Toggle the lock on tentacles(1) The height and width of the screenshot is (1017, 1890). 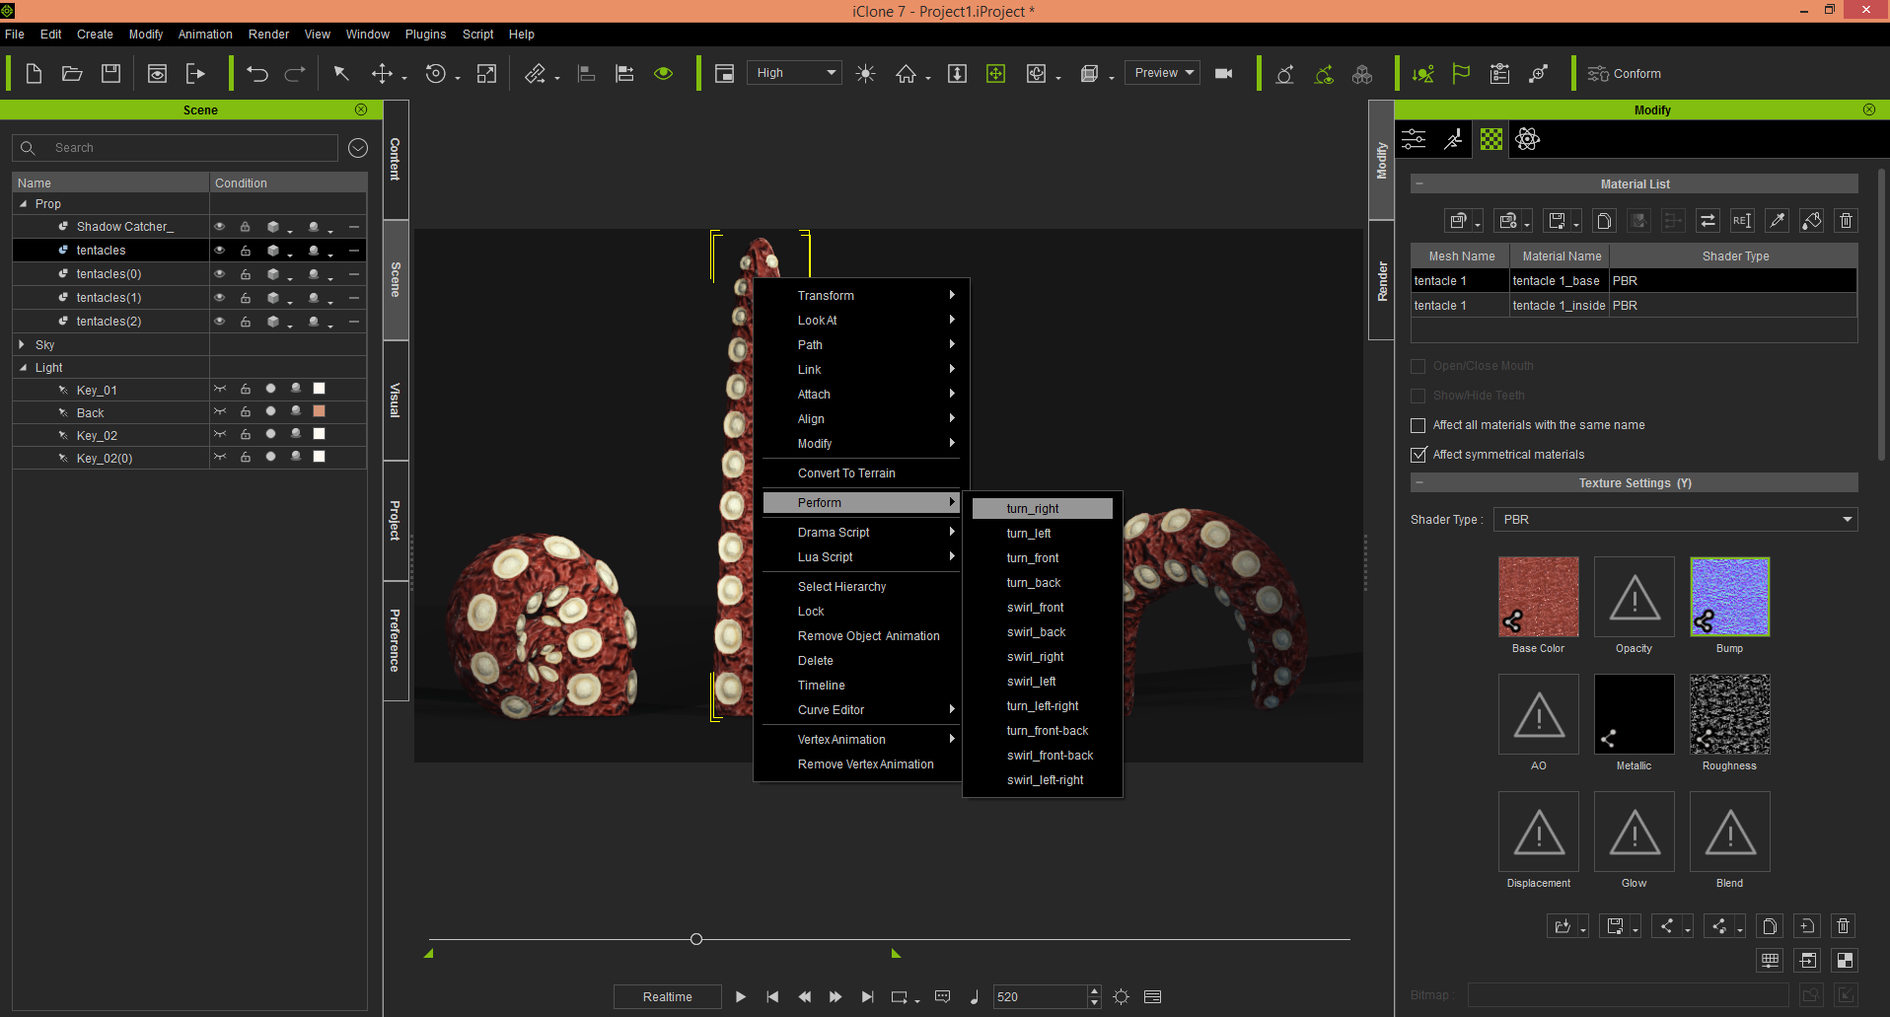[x=245, y=298]
